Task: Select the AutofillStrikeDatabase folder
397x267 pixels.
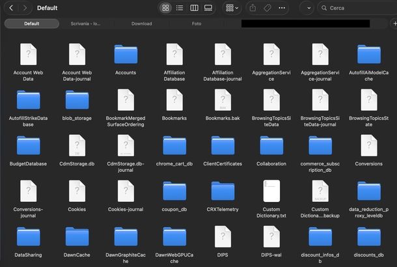Action: 29,108
